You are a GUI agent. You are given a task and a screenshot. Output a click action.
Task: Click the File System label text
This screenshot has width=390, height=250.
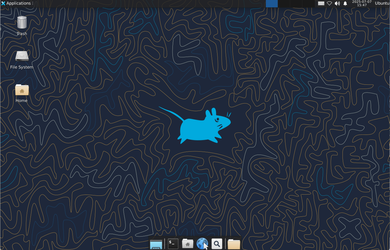point(22,67)
